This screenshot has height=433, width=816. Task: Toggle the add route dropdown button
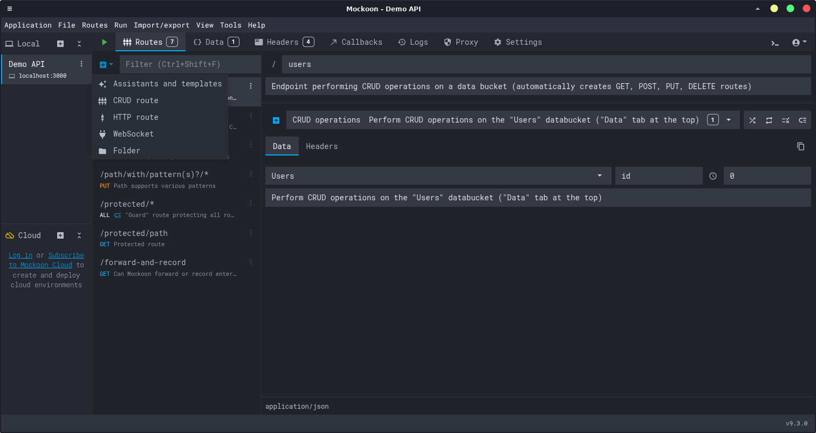pos(106,64)
